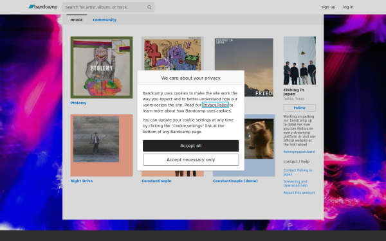Click Report this account link
The height and width of the screenshot is (241, 386).
click(x=299, y=193)
